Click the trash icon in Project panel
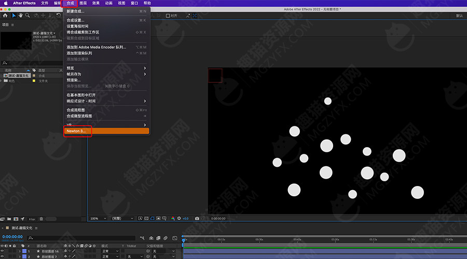 coord(42,219)
